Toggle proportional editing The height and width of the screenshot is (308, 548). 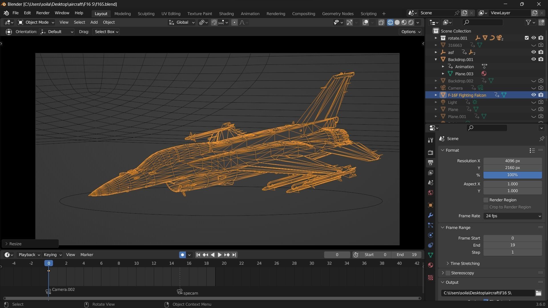pyautogui.click(x=234, y=22)
